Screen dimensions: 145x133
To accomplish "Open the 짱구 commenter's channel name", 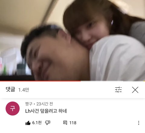I will pyautogui.click(x=29, y=104).
